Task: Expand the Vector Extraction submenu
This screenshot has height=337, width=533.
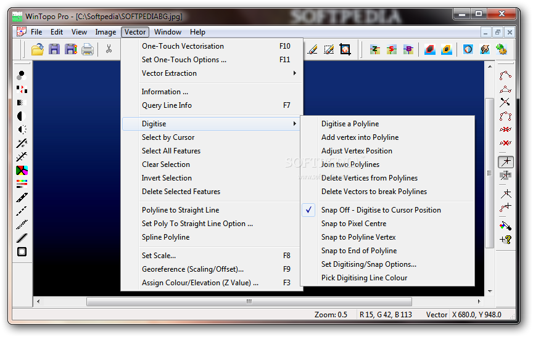Action: click(212, 73)
